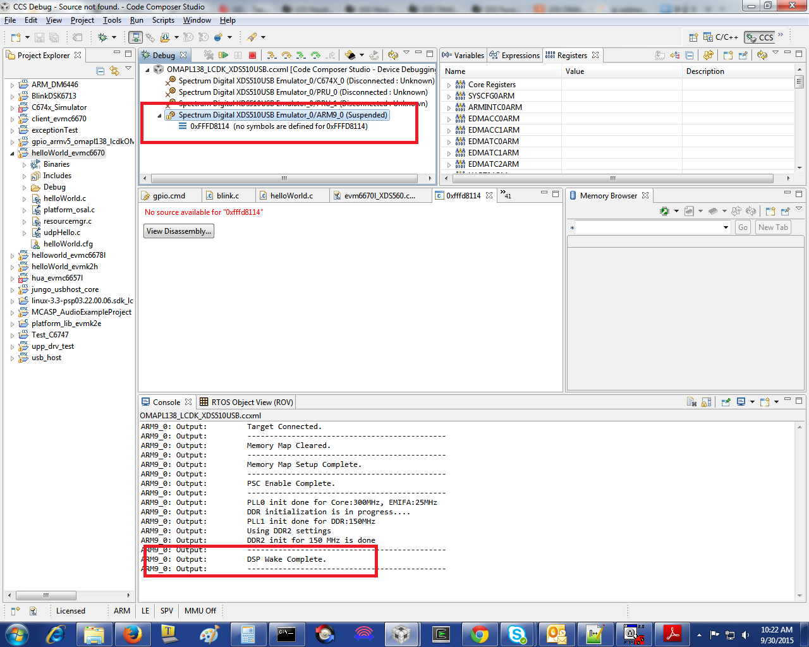
Task: Click the Step Into icon in Debug toolbar
Action: (x=271, y=56)
